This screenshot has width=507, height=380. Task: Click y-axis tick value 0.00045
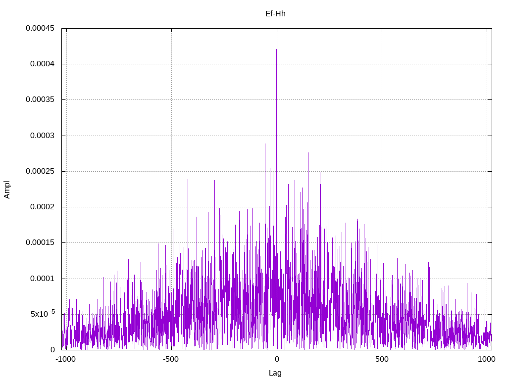coord(40,28)
